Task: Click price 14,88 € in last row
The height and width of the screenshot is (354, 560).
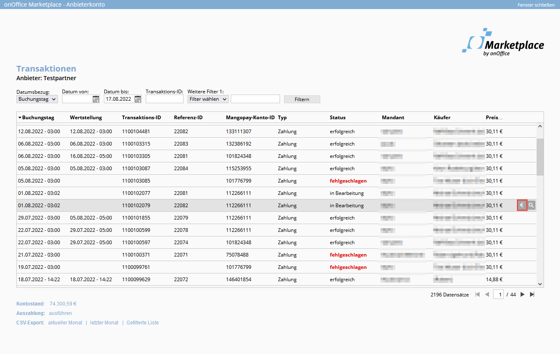Action: point(494,280)
